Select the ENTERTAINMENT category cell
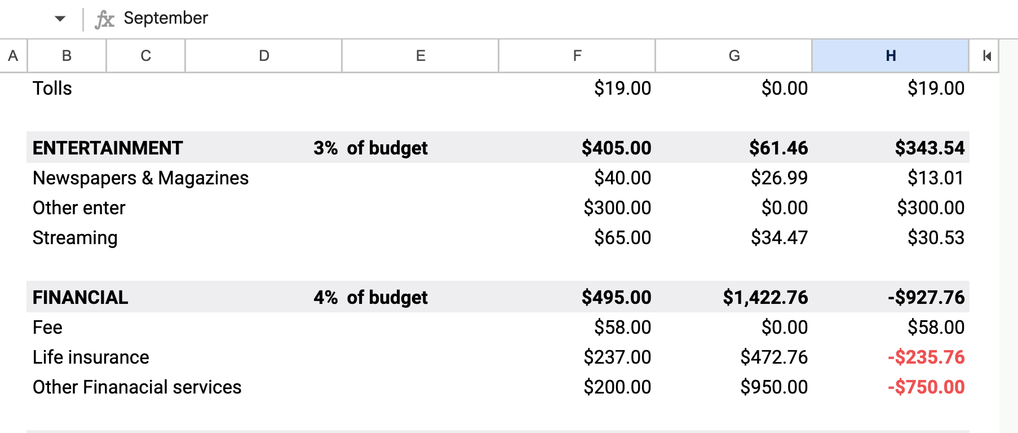The width and height of the screenshot is (1018, 433). [x=108, y=148]
